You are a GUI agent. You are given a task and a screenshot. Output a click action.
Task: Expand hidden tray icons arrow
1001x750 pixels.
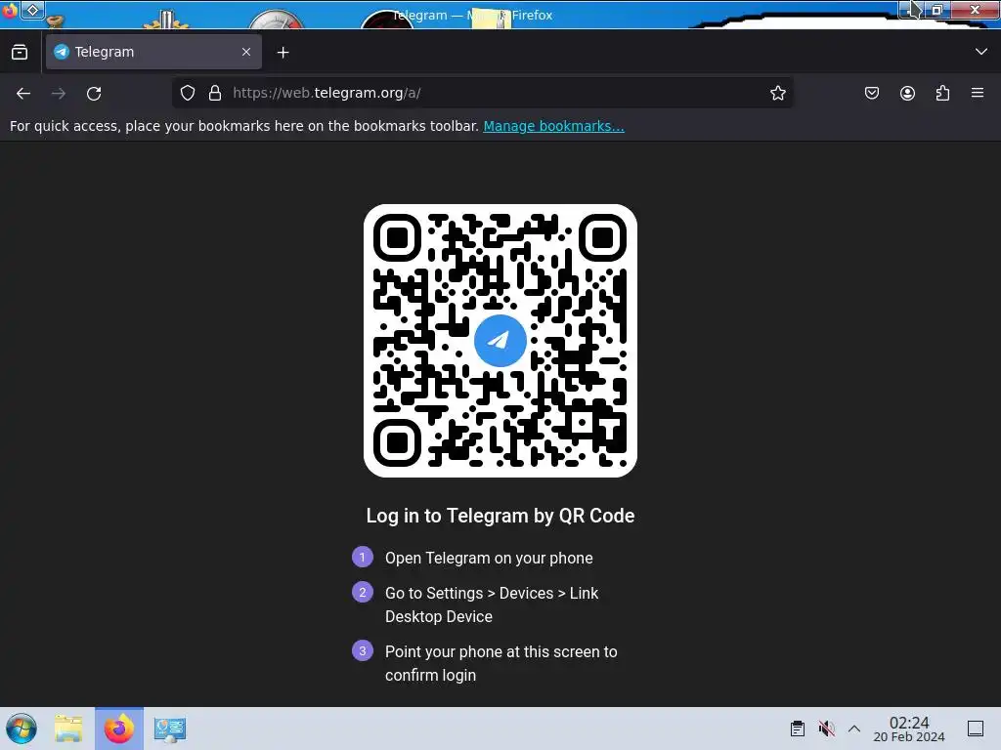[854, 729]
